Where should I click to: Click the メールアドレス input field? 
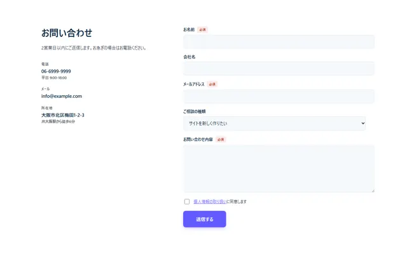coord(279,96)
